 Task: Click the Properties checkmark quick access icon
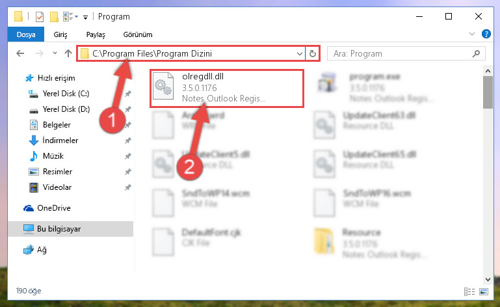[x=39, y=17]
